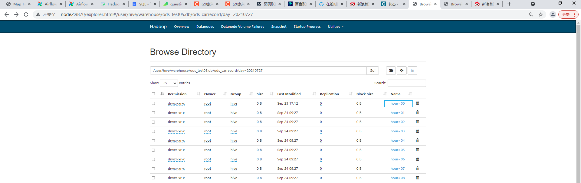Click the Search input box
581x183 pixels.
point(407,83)
